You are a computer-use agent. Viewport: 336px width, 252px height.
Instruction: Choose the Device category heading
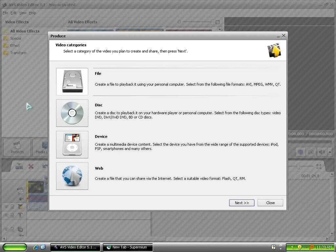coord(101,136)
